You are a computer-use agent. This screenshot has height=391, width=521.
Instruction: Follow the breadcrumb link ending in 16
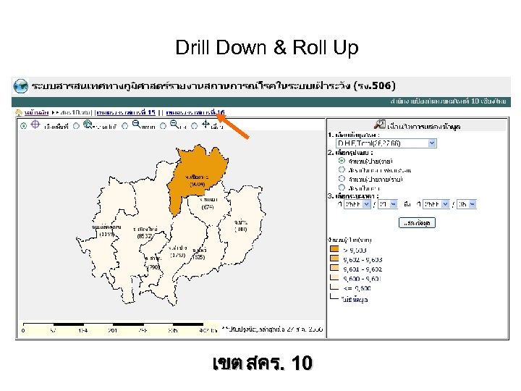click(195, 112)
